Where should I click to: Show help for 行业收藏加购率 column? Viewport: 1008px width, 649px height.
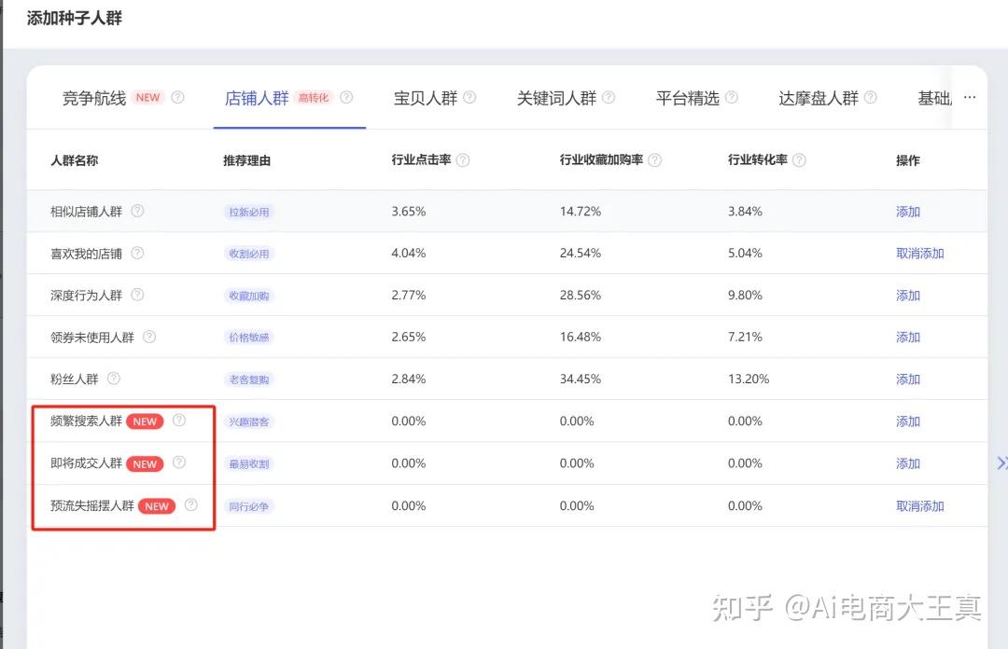(654, 160)
